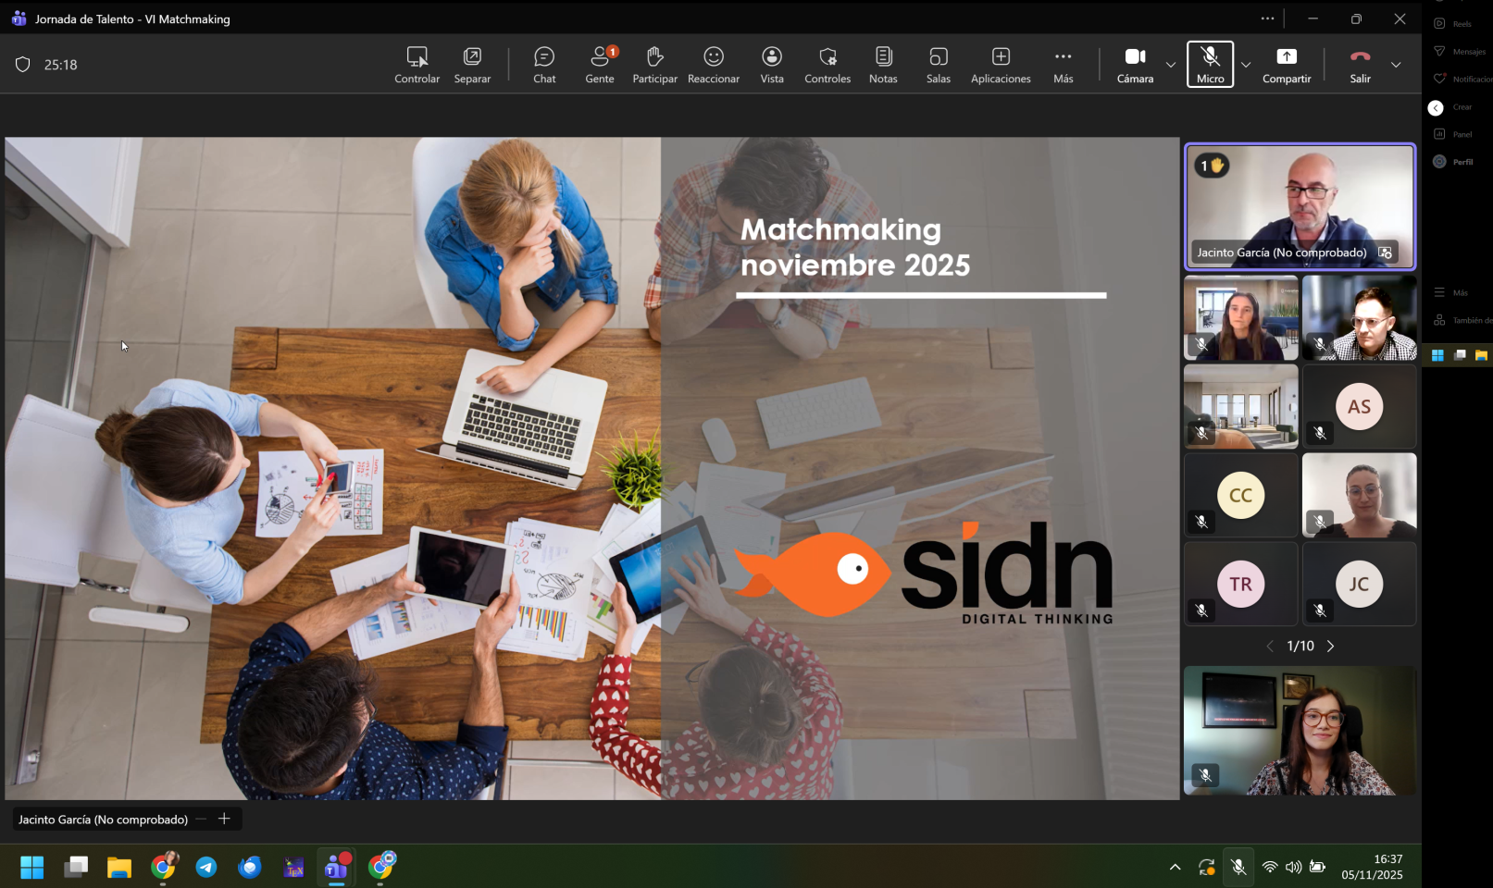1493x888 pixels.
Task: Expand the Salir options arrow
Action: pos(1396,65)
